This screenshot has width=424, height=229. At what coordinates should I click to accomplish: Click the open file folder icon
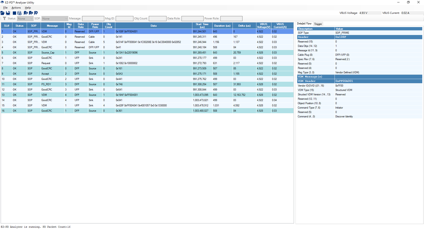(x=3, y=13)
